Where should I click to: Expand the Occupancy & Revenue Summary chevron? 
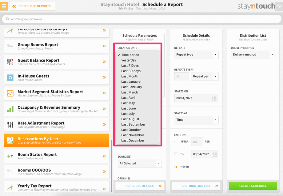tap(104, 109)
